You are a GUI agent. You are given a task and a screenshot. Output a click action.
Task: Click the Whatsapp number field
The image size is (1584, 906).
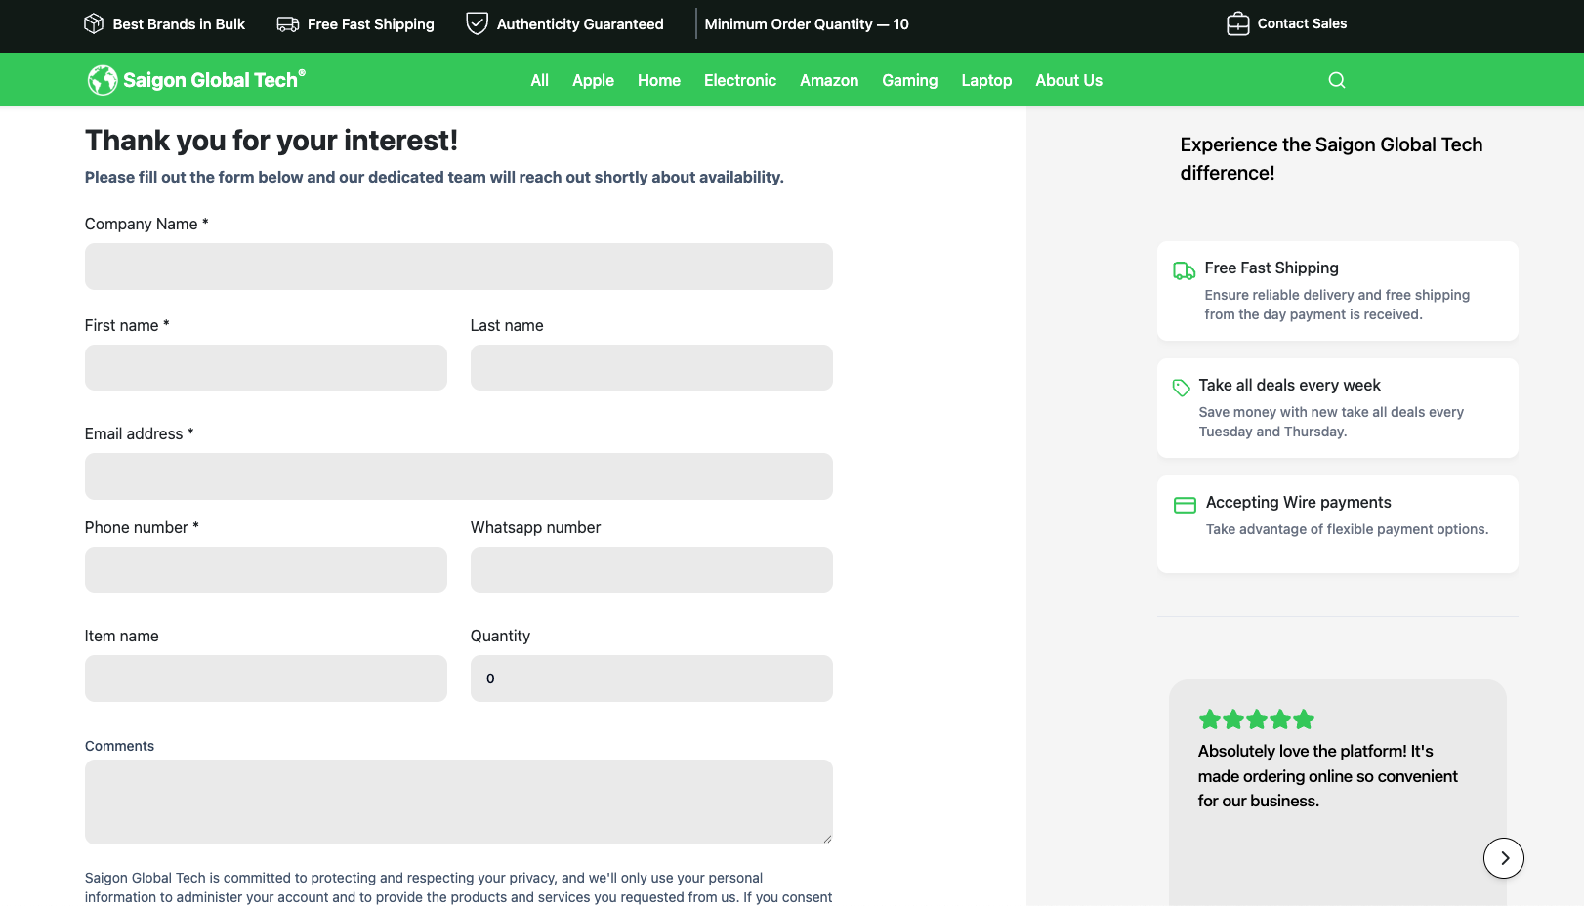(x=651, y=569)
